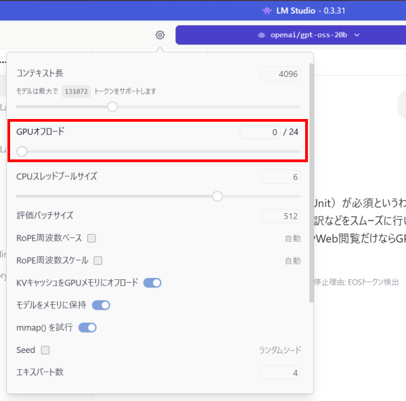Toggle KVキャッシュをGPUメモリにオフロード switch
406x401 pixels.
(152, 283)
